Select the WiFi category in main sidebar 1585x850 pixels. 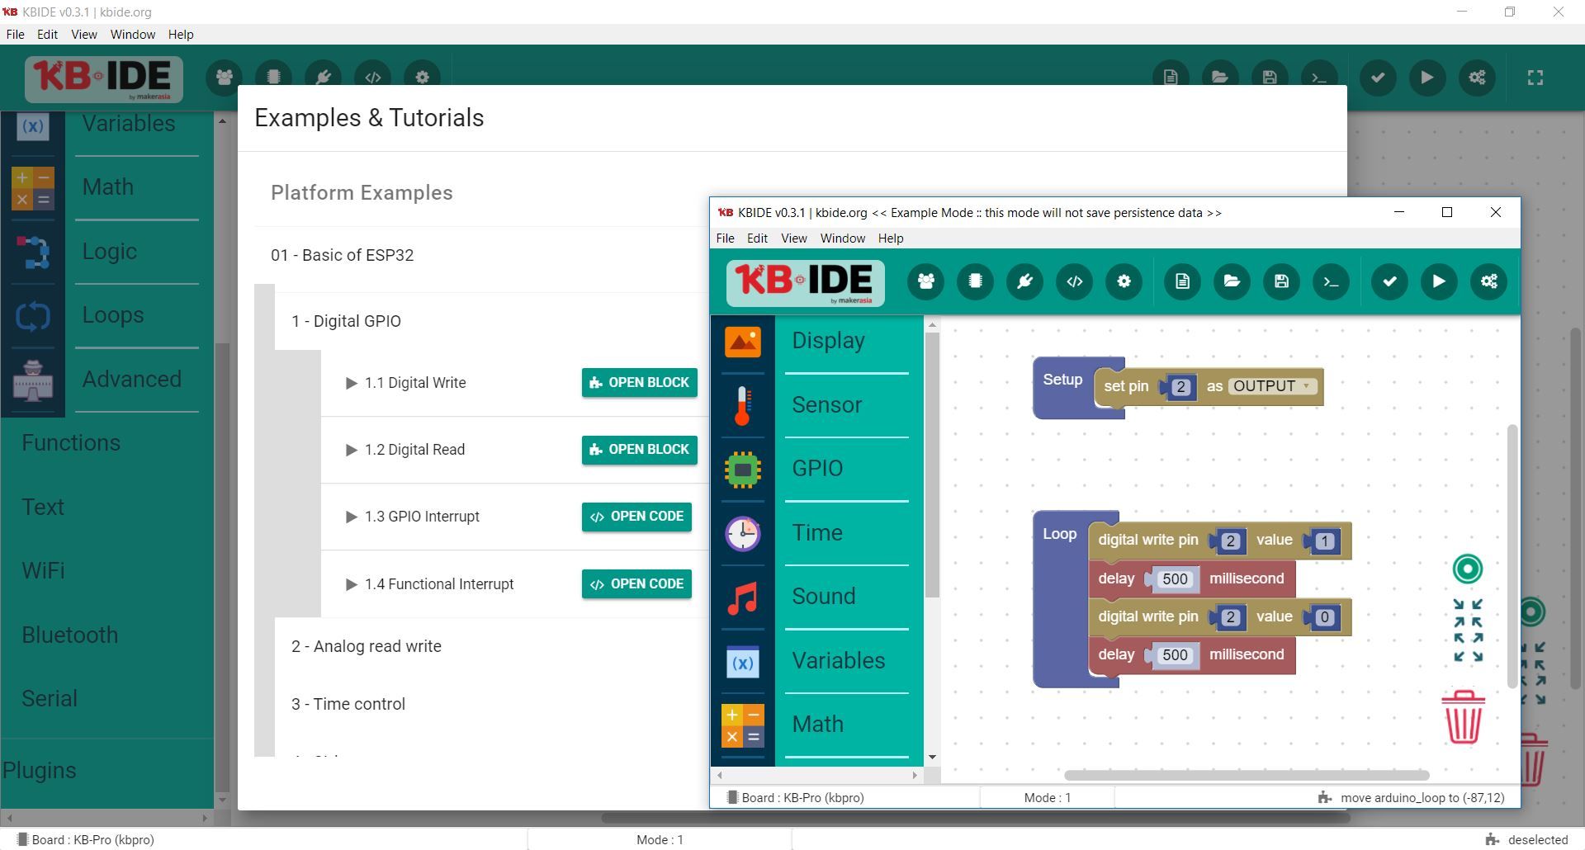coord(43,570)
